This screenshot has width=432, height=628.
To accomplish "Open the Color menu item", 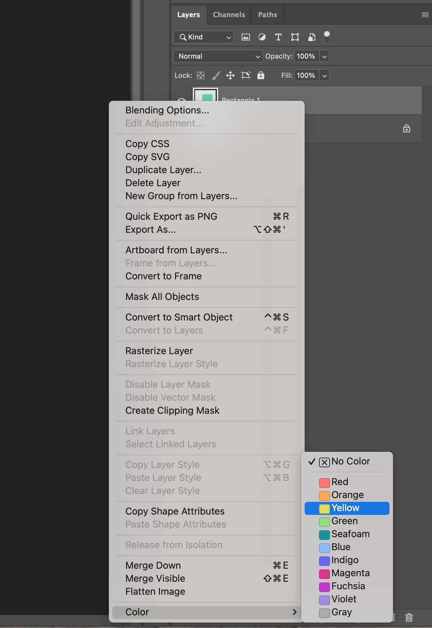I will click(207, 612).
